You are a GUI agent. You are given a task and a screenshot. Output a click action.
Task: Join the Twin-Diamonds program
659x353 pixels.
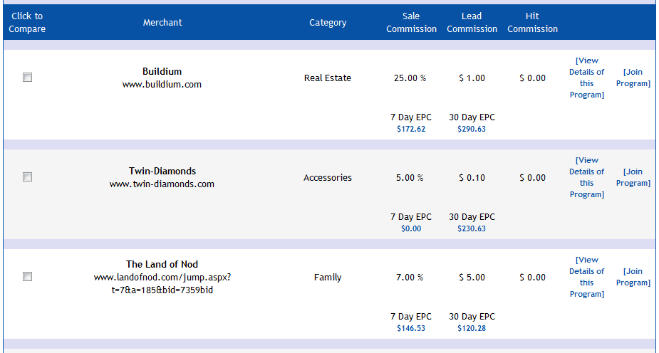point(633,177)
